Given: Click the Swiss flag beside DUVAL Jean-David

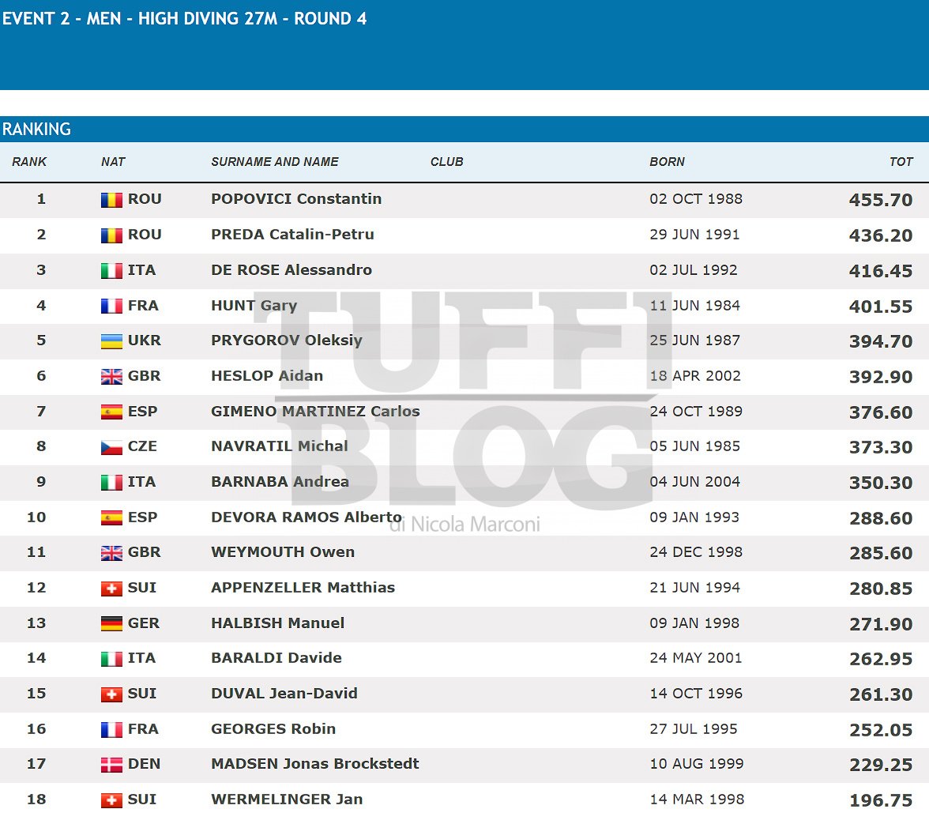Looking at the screenshot, I should pyautogui.click(x=111, y=694).
